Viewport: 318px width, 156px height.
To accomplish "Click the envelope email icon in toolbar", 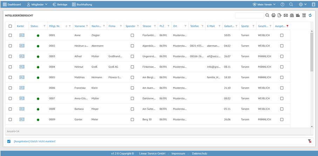I will [x=286, y=15].
